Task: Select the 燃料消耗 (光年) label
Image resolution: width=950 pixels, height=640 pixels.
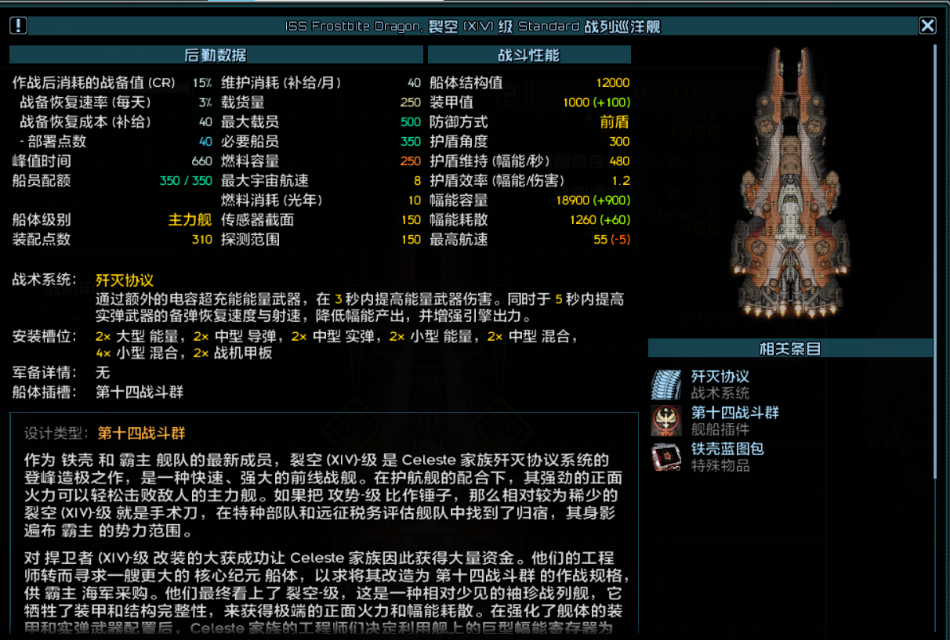Action: 271,201
